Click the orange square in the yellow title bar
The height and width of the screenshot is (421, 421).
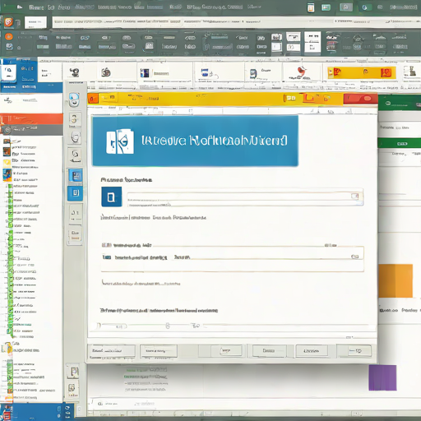pos(93,99)
